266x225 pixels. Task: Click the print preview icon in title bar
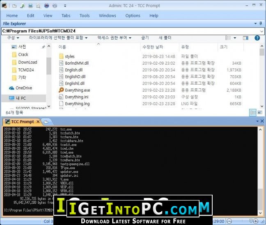pyautogui.click(x=38, y=6)
